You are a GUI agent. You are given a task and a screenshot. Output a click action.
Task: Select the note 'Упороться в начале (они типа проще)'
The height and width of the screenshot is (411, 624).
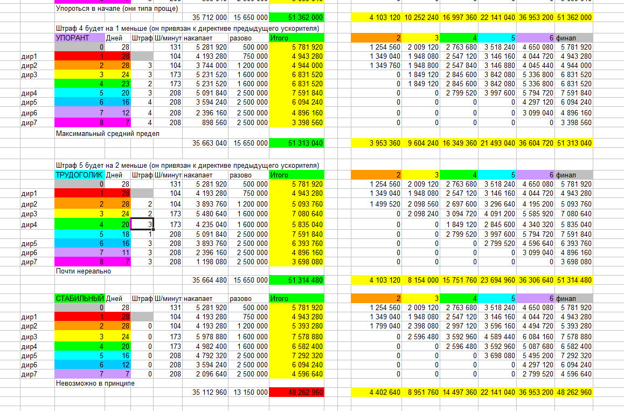(117, 9)
